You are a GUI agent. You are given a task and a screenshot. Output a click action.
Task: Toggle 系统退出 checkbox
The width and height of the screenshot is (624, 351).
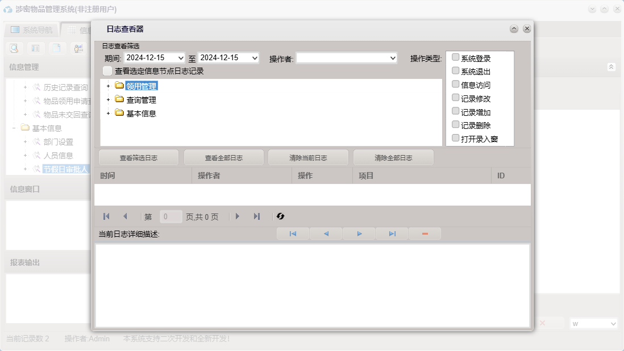pos(456,71)
